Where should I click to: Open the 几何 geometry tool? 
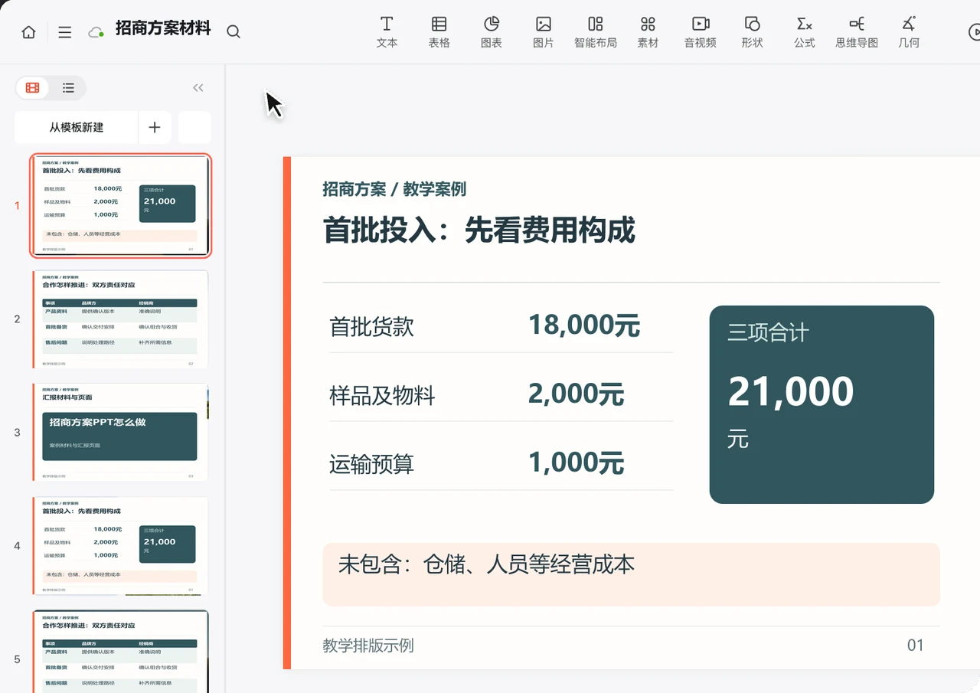pos(909,32)
